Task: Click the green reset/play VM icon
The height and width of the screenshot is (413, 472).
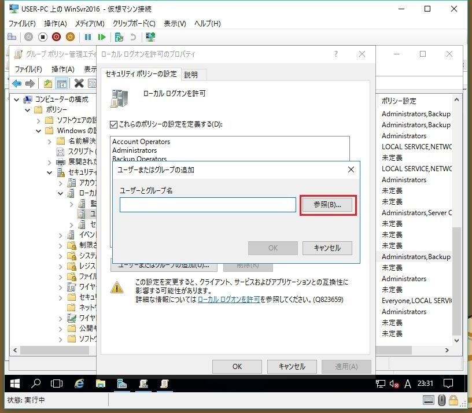Action: [x=102, y=37]
